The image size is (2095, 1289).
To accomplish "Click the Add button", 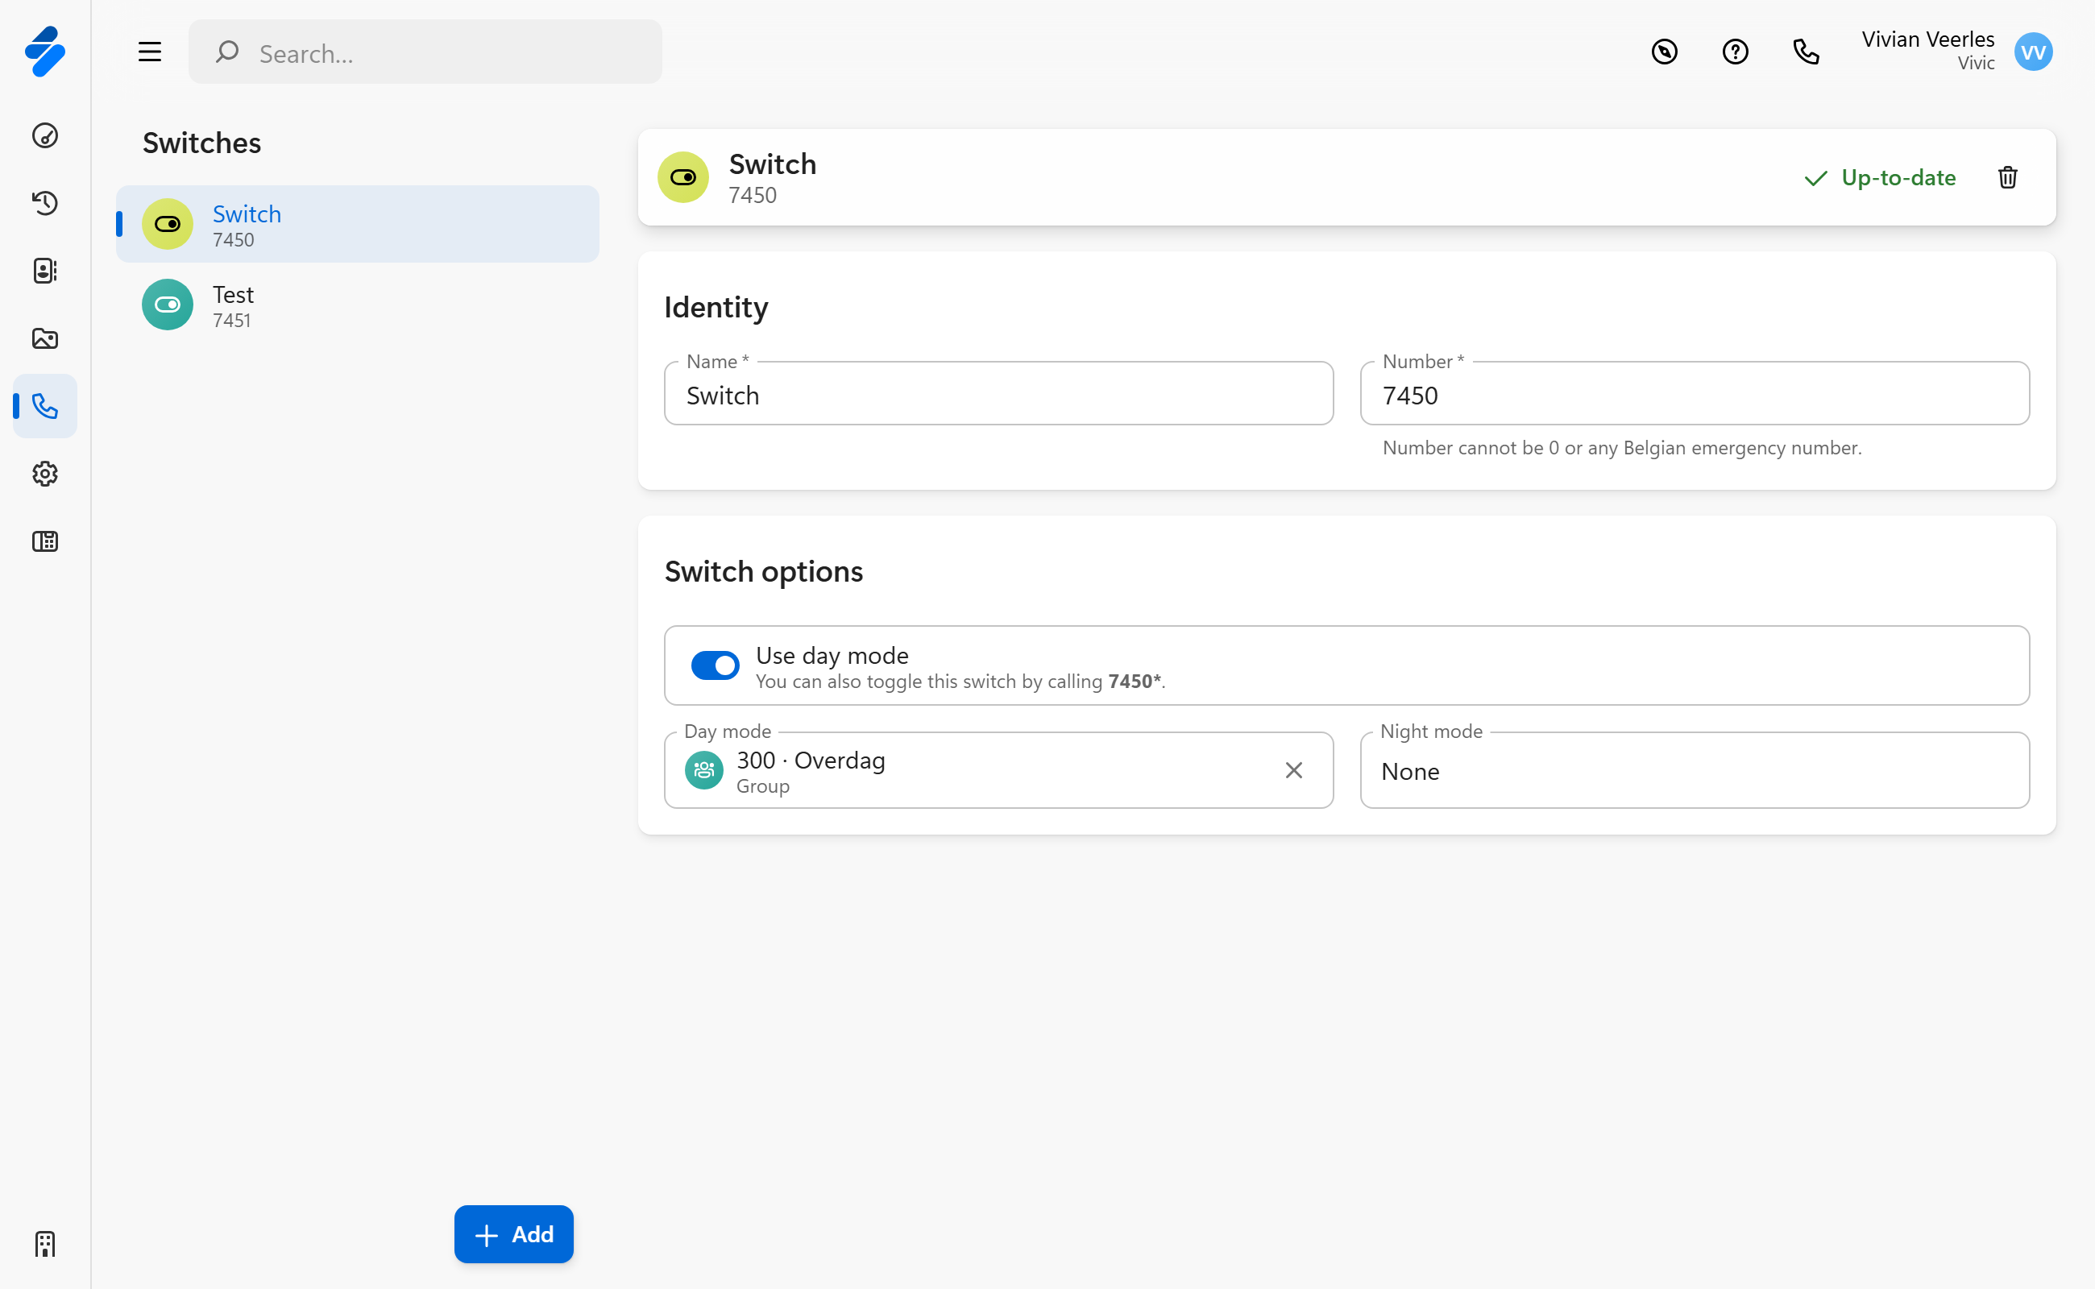I will [x=513, y=1233].
